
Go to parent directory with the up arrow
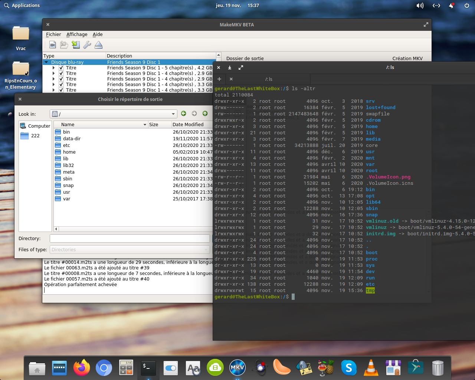pyautogui.click(x=205, y=114)
